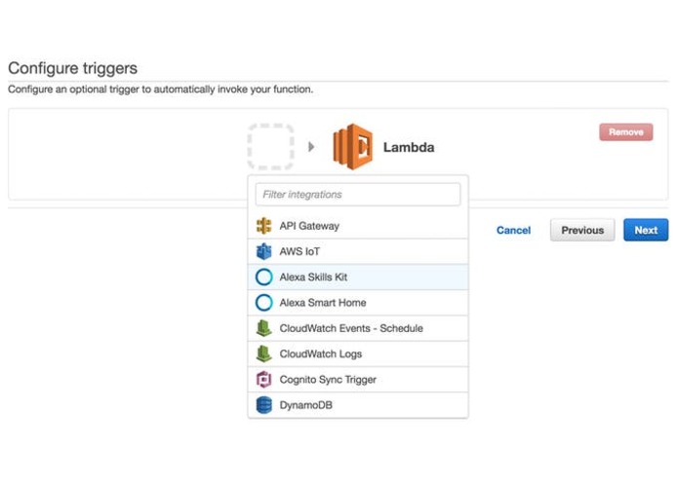Click the Cancel link
Screen dimensions: 678x481
pos(513,231)
